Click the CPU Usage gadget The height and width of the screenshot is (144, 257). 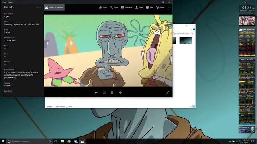click(x=247, y=42)
